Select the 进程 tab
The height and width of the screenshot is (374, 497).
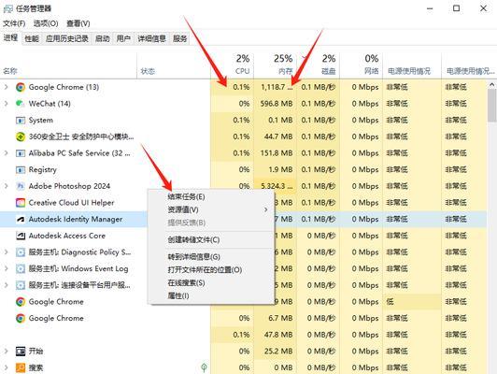(x=10, y=38)
